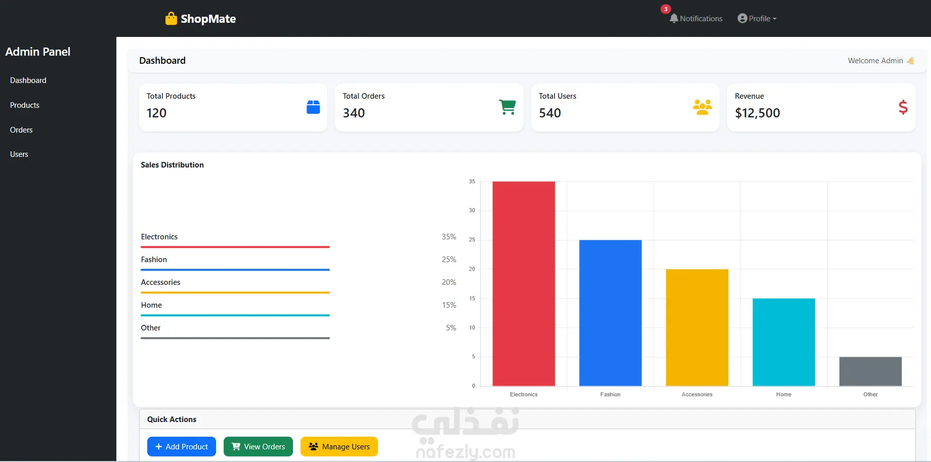Image resolution: width=931 pixels, height=462 pixels.
Task: Click the ShopMate brand name
Action: (208, 19)
